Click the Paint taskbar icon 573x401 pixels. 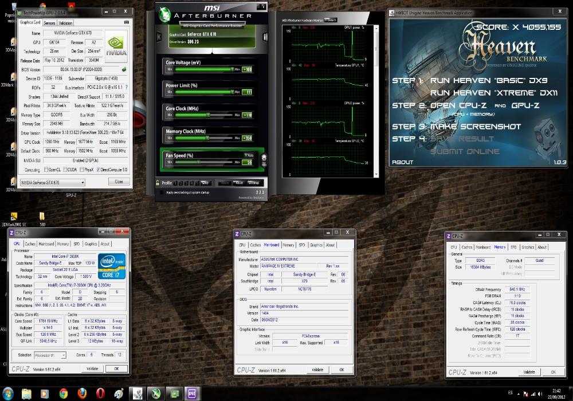[x=119, y=394]
